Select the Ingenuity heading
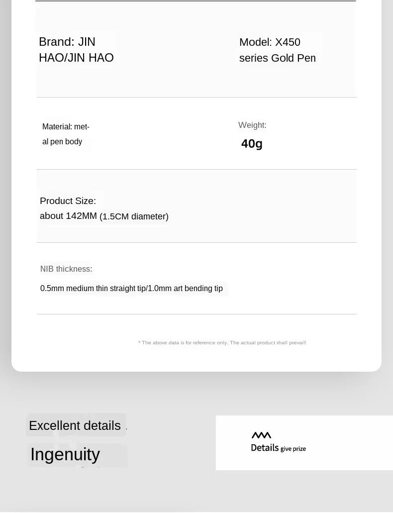Viewport: 393px width, 513px height. tap(65, 454)
